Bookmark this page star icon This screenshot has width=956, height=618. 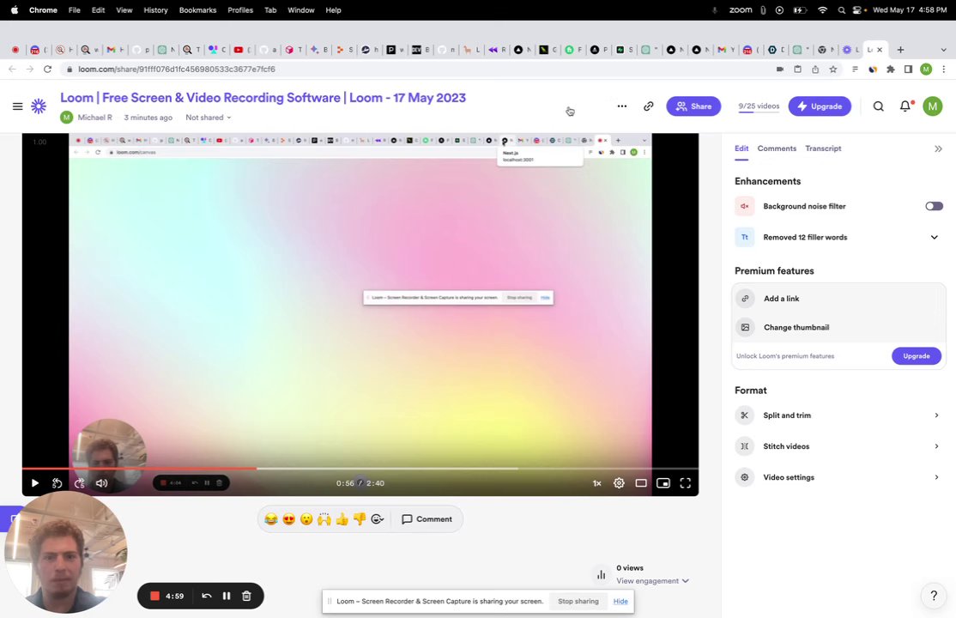(832, 69)
